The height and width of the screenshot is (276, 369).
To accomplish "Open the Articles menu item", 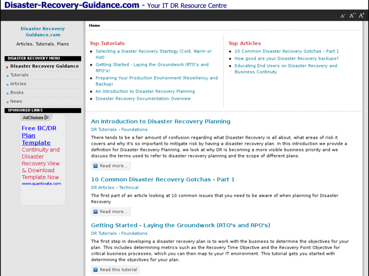I will click(18, 84).
